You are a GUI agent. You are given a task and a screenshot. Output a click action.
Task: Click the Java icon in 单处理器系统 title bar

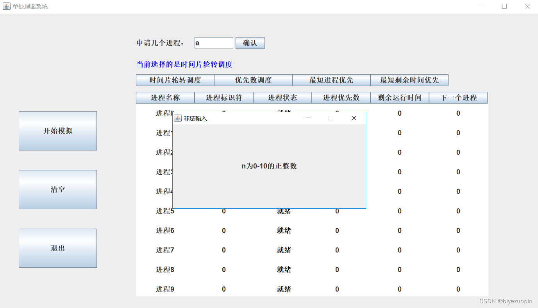pyautogui.click(x=7, y=6)
